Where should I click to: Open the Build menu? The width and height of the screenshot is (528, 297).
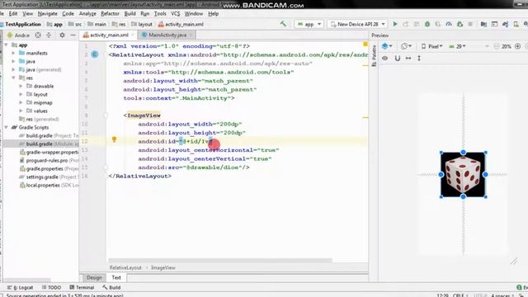click(x=130, y=13)
